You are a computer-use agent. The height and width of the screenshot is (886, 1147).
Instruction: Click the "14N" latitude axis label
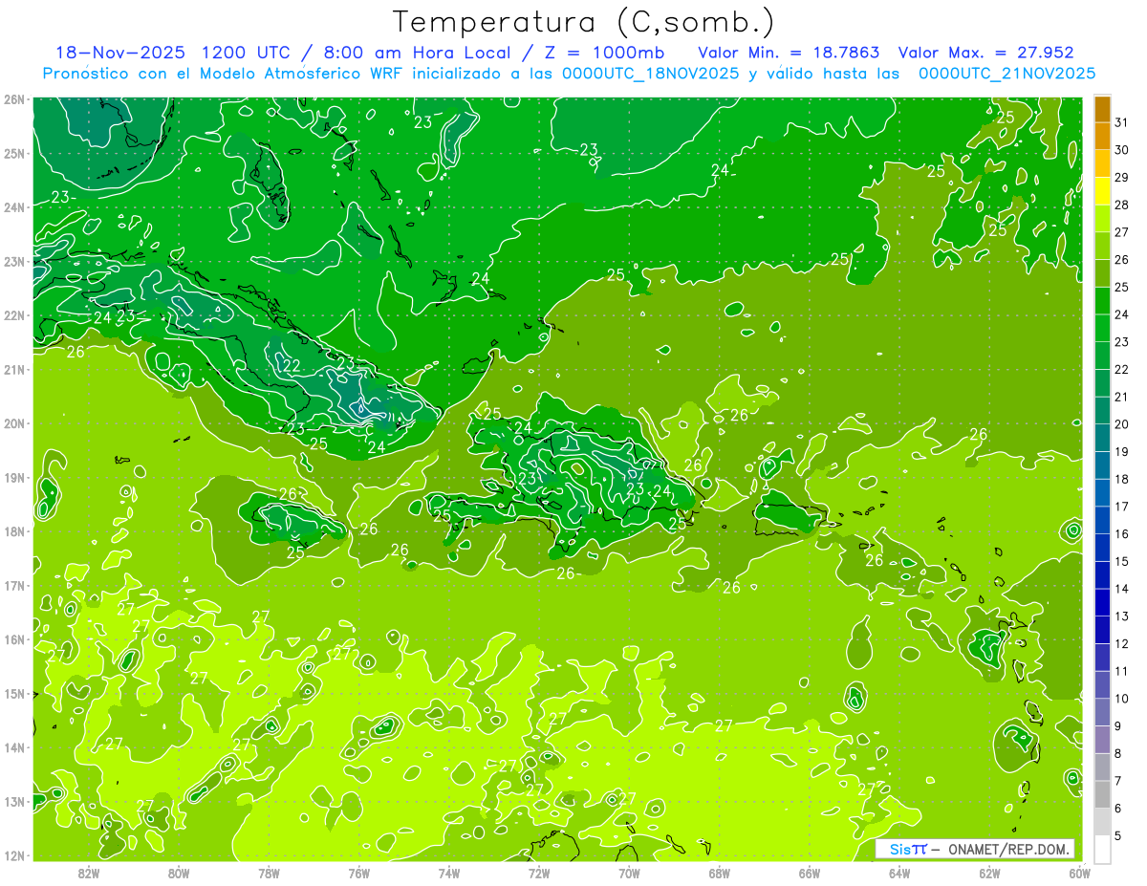13,747
